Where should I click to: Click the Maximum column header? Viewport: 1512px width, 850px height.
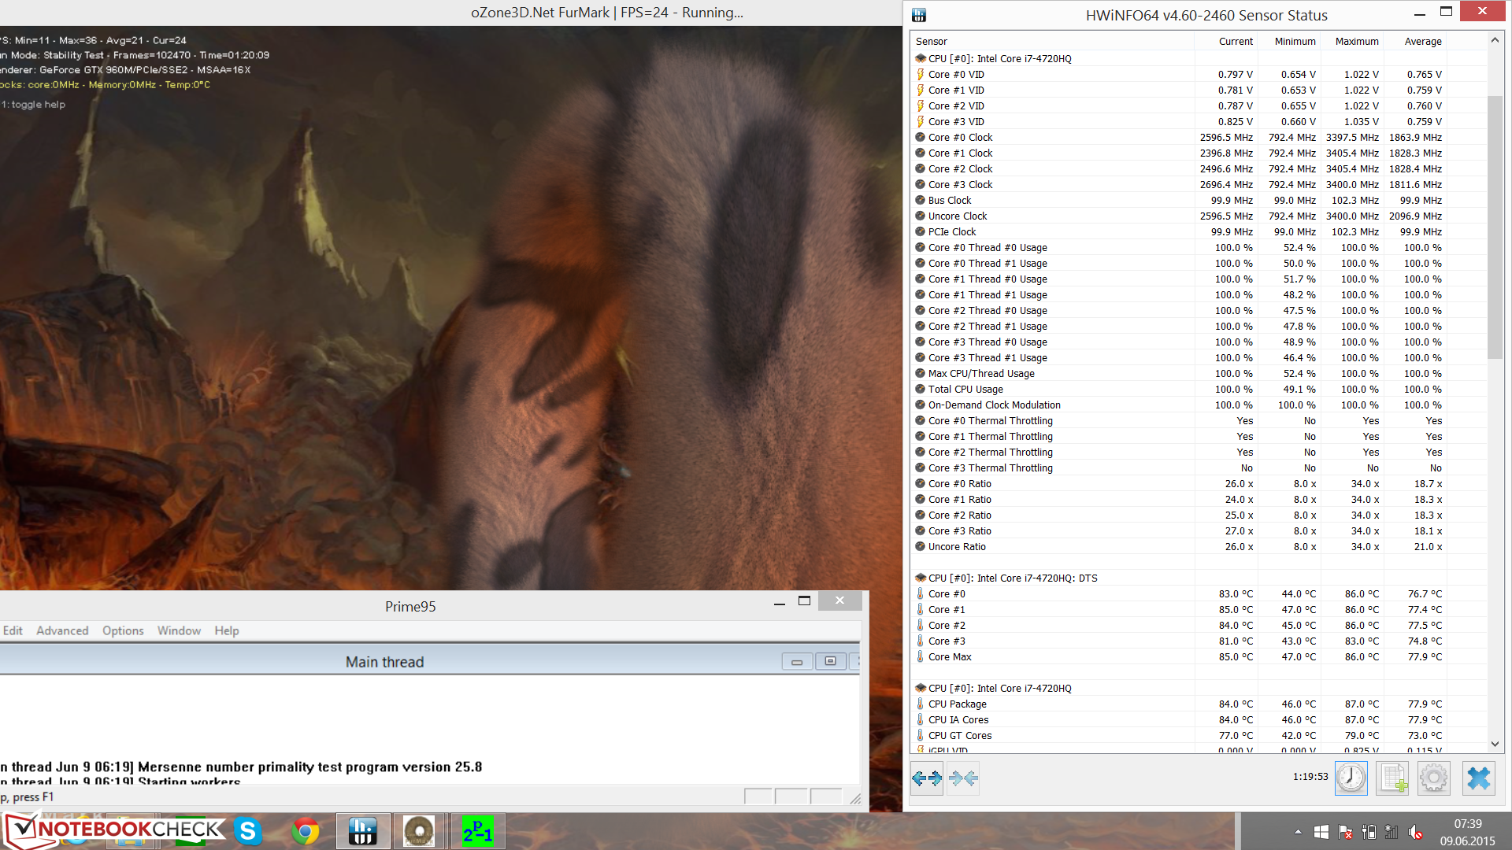(1356, 42)
